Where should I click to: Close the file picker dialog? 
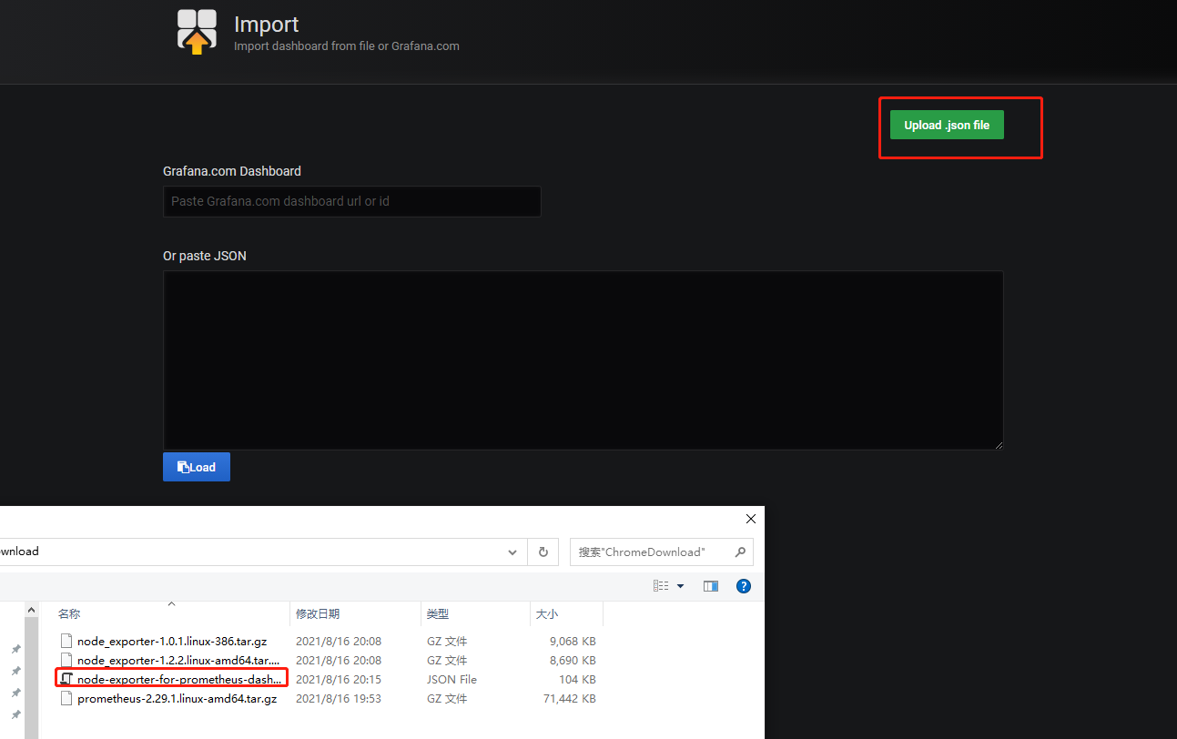(751, 519)
